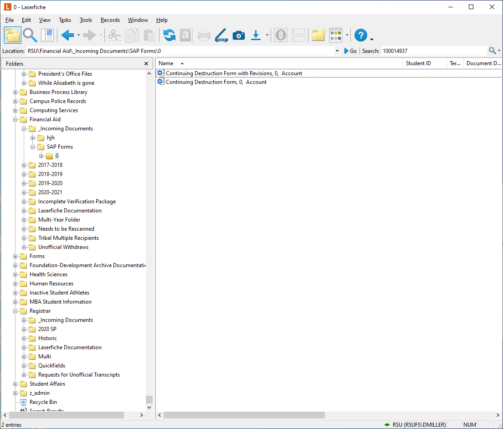The height and width of the screenshot is (429, 503).
Task: Open the Search magnifier tool in toolbar
Action: pyautogui.click(x=30, y=35)
